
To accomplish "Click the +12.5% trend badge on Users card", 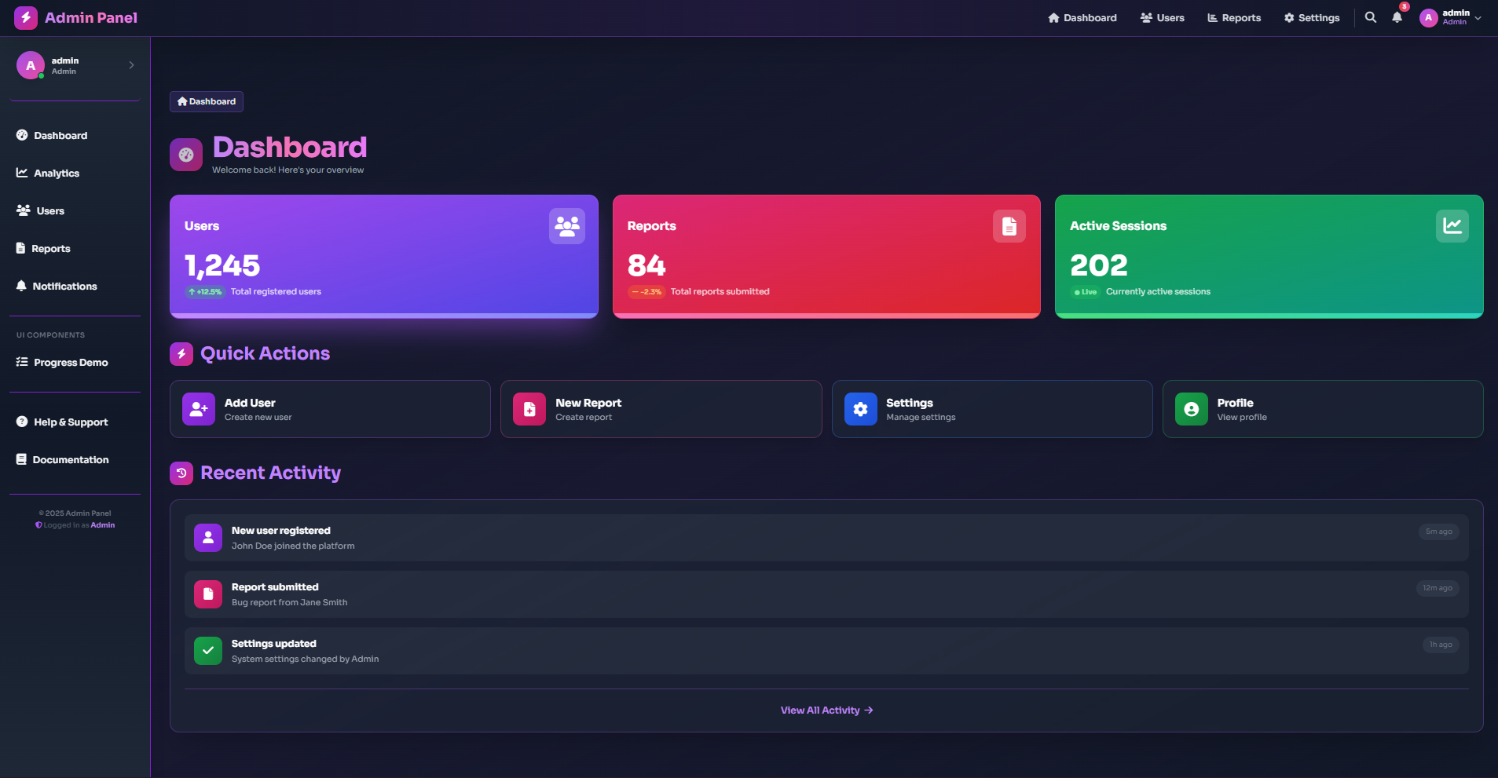I will [204, 291].
